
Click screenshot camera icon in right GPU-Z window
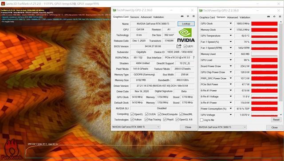(268, 16)
